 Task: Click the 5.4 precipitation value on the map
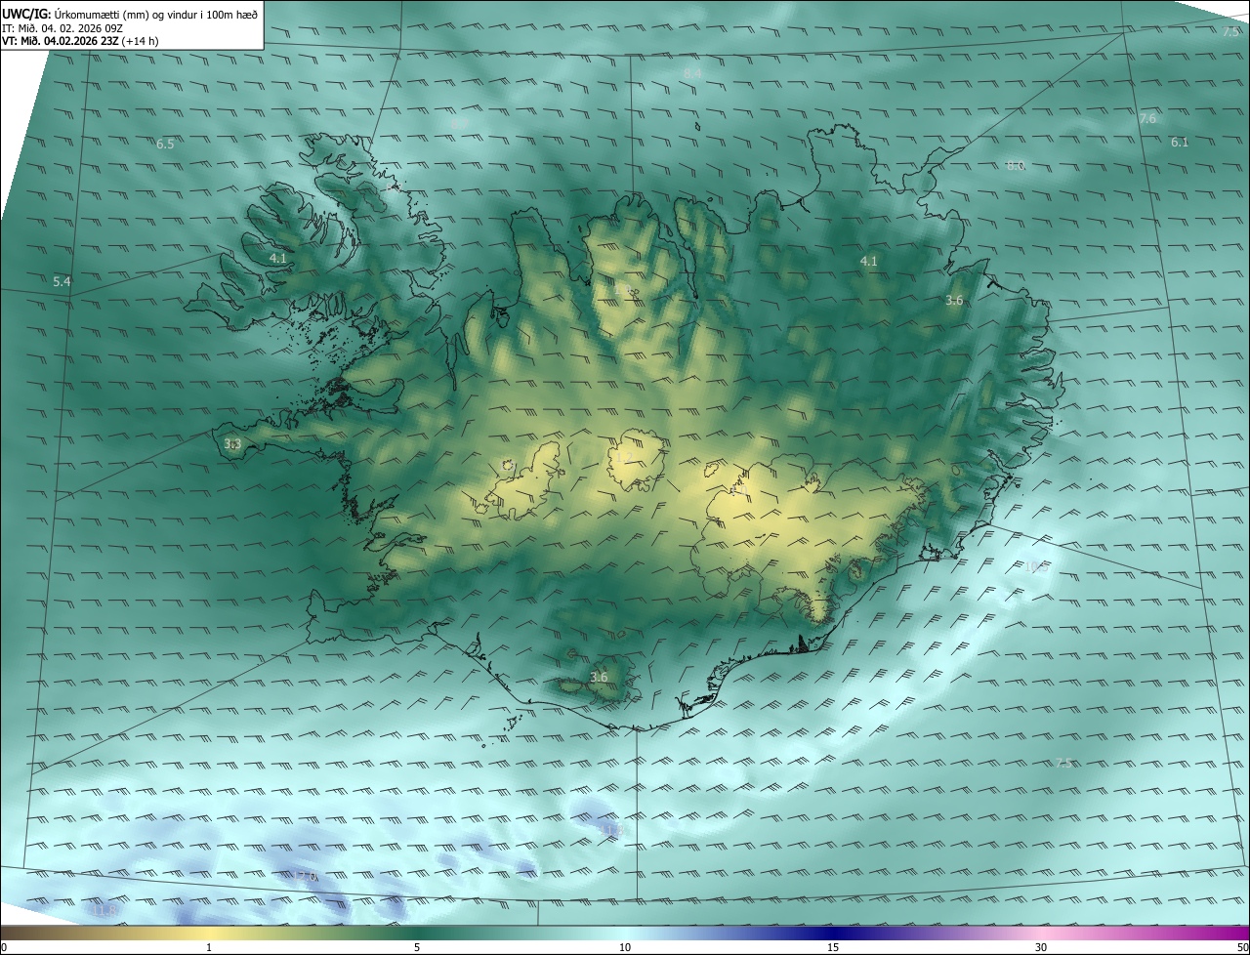(62, 282)
